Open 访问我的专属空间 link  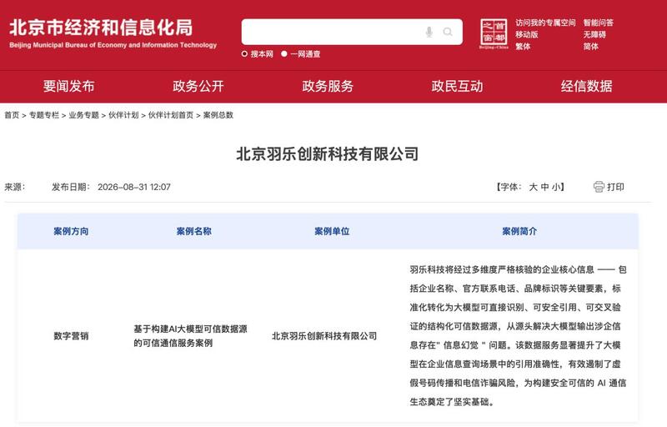pyautogui.click(x=545, y=23)
